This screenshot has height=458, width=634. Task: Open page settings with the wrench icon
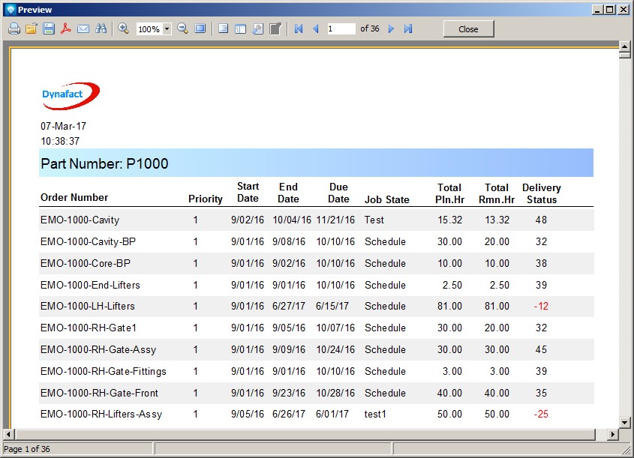257,28
